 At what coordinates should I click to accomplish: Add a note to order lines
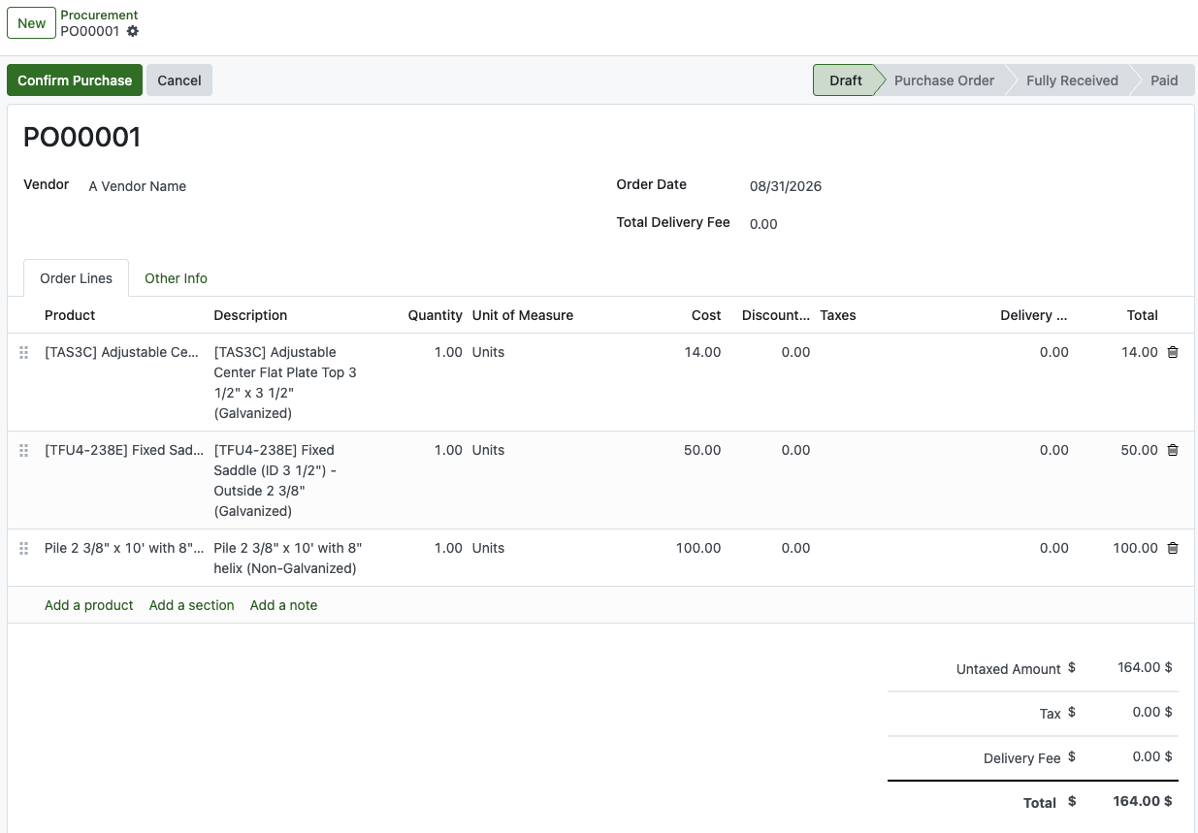tap(284, 605)
